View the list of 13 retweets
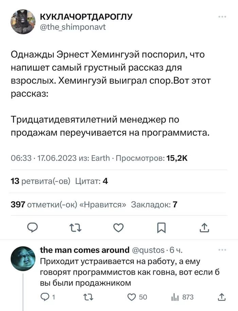 click(x=40, y=181)
